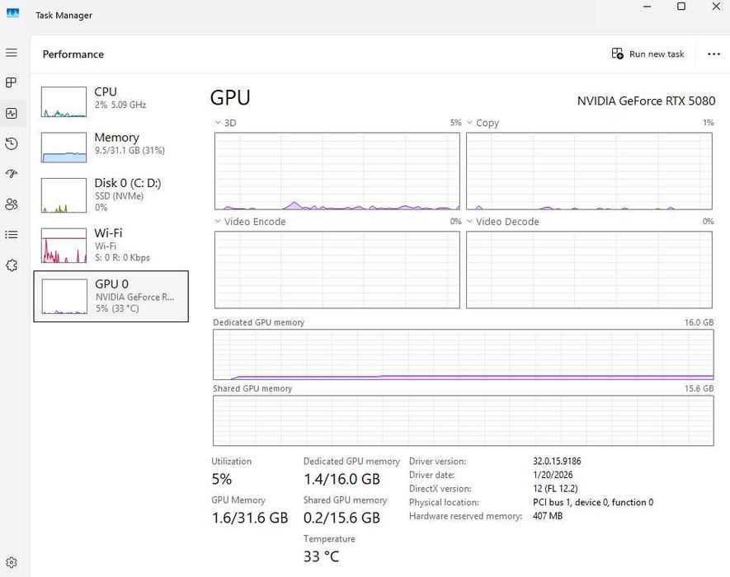The width and height of the screenshot is (730, 577).
Task: Click Run new task button
Action: click(648, 54)
